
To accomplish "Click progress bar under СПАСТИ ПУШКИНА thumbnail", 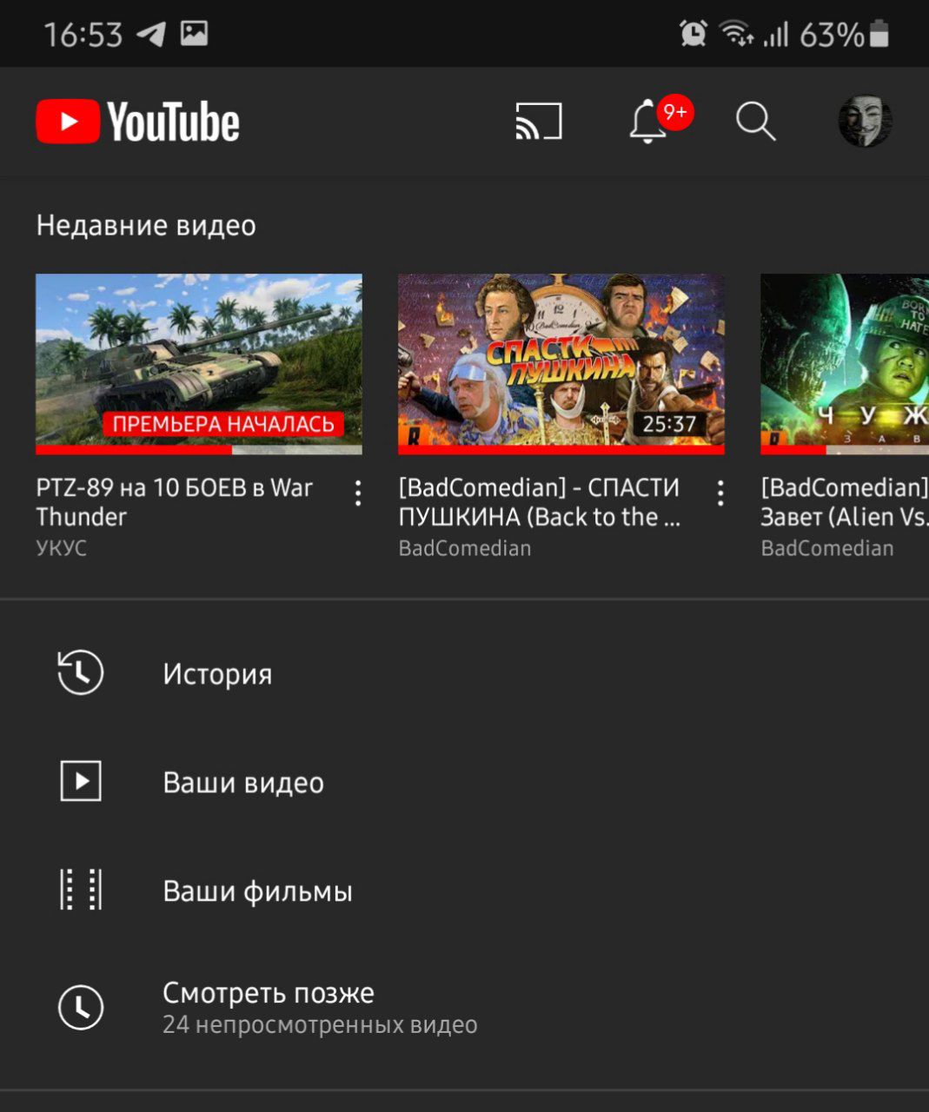I will 561,450.
